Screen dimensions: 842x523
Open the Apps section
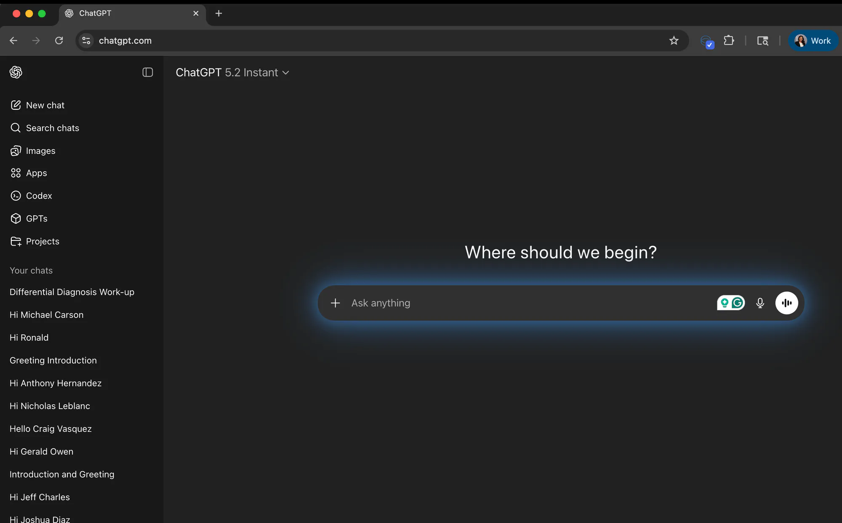point(37,173)
